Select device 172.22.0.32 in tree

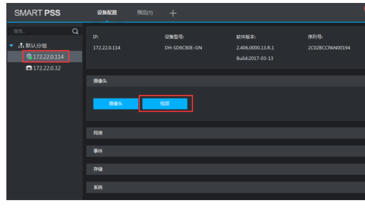45,68
